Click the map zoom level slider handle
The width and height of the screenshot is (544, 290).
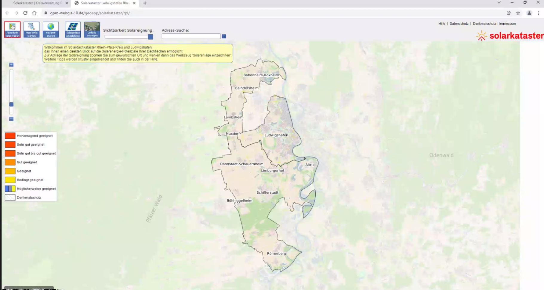point(11,104)
